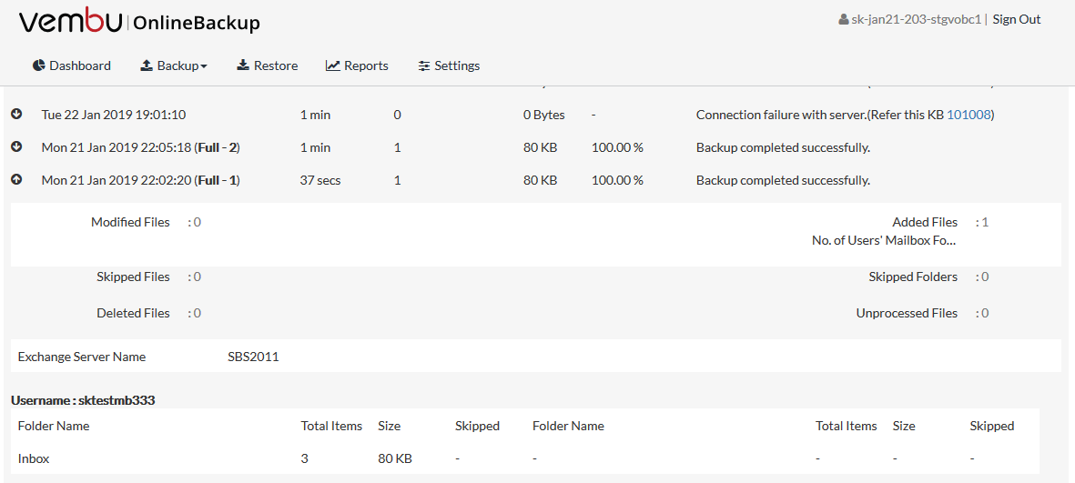The width and height of the screenshot is (1075, 483).
Task: Click the Restore download icon
Action: [243, 65]
